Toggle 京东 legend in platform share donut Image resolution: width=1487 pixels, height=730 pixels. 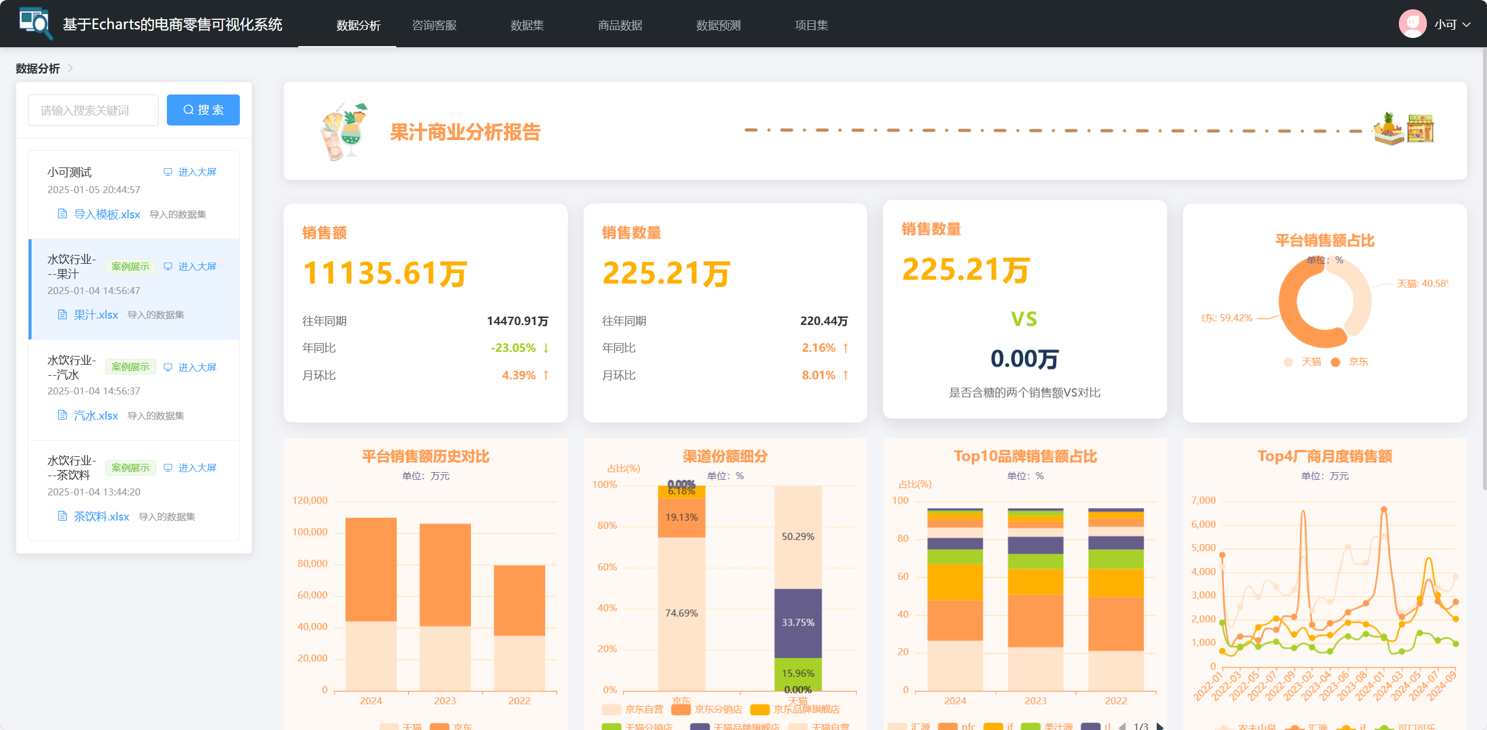tap(1349, 362)
